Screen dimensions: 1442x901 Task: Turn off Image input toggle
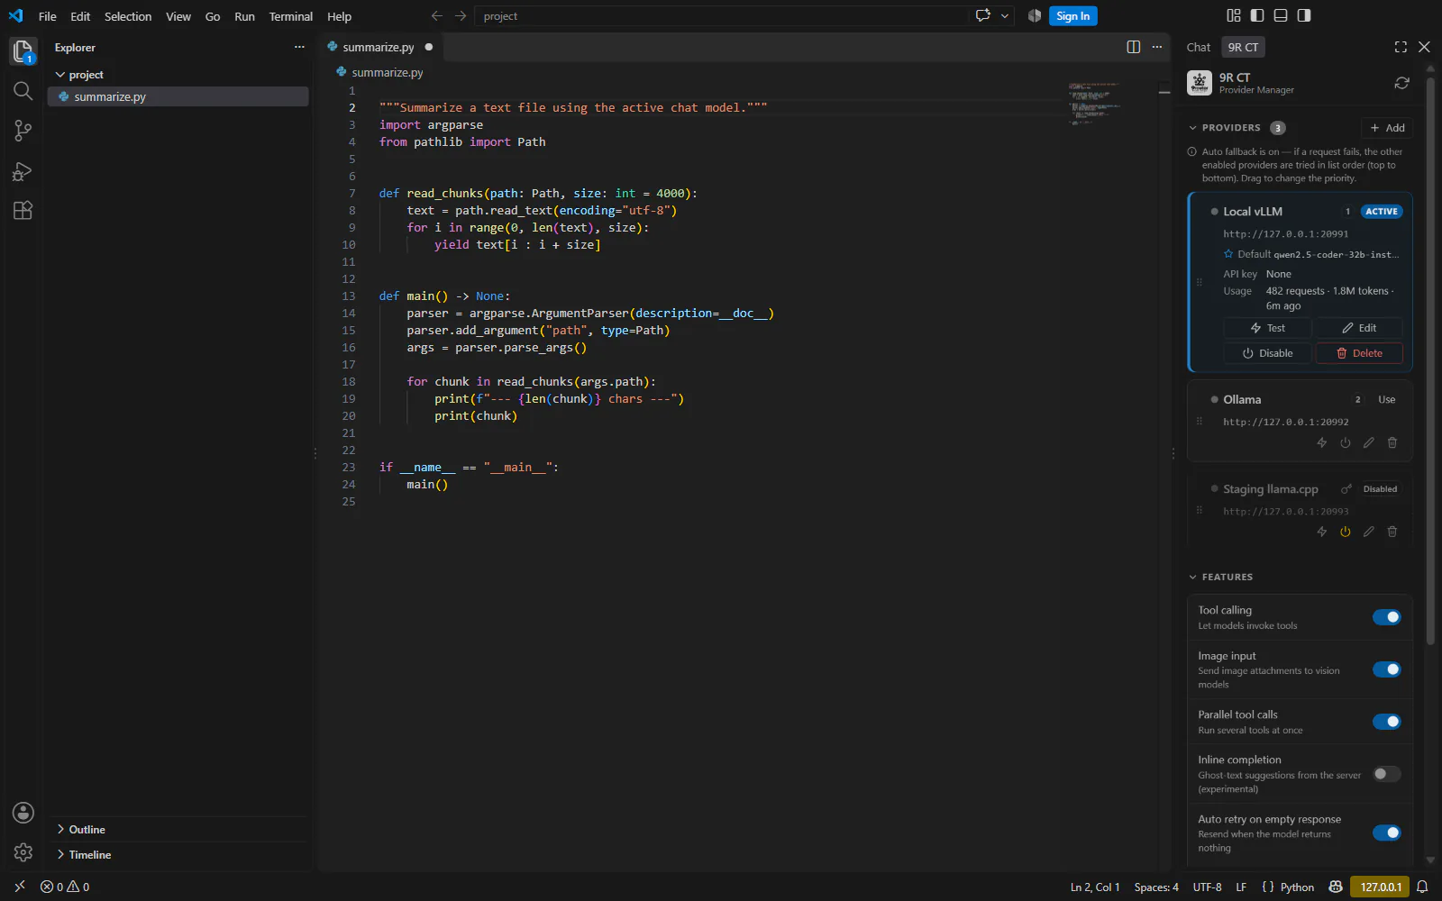tap(1387, 669)
